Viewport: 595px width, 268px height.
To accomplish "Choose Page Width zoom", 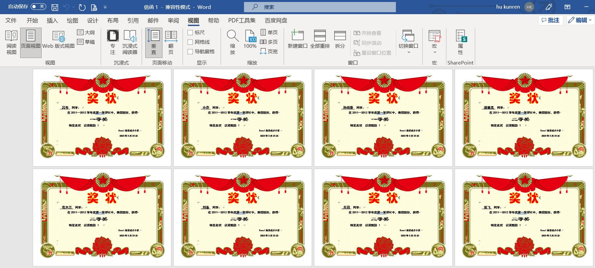I will 269,51.
